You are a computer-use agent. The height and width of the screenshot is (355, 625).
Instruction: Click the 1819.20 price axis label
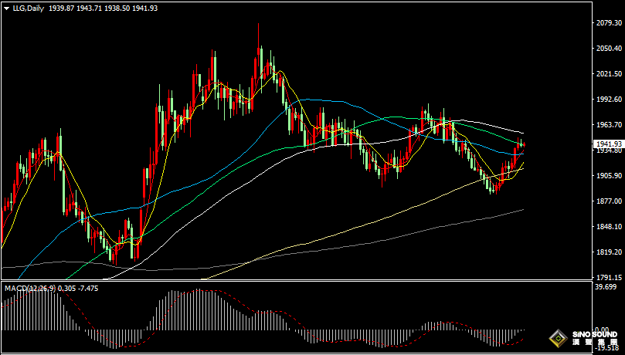click(609, 252)
